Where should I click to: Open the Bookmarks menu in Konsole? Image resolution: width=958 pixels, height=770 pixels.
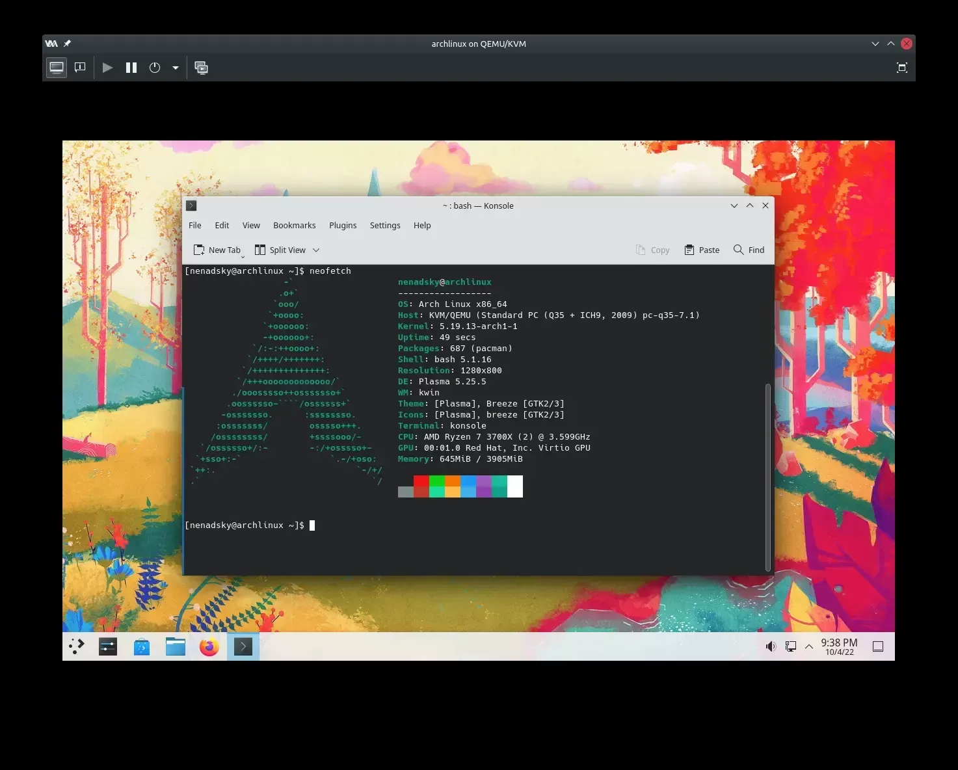point(294,226)
